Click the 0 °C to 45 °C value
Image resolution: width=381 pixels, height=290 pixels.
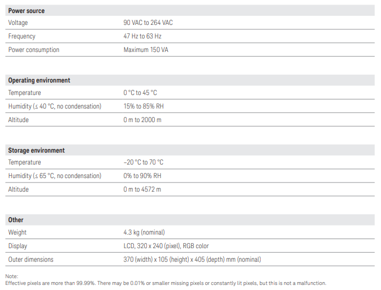coord(140,93)
